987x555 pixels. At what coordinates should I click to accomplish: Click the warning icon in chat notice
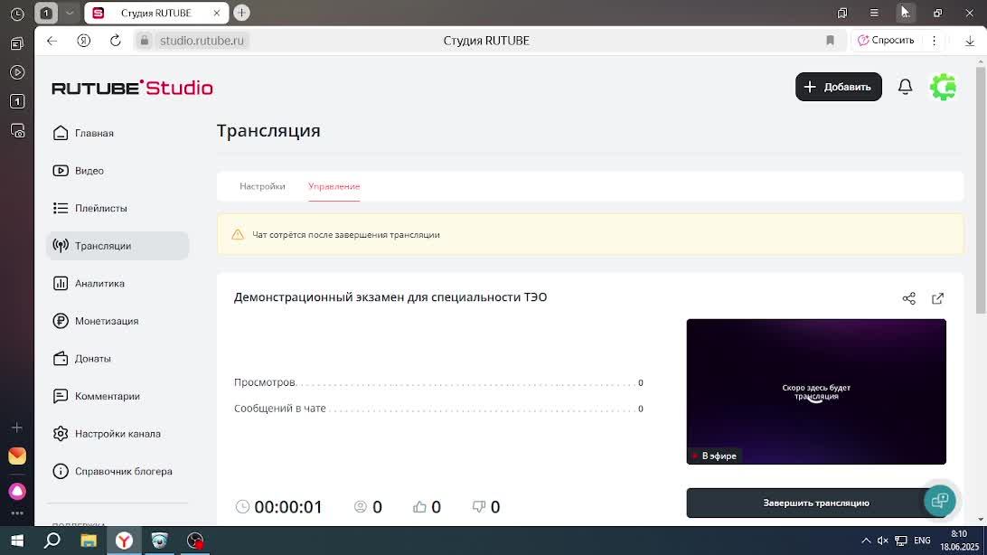click(x=238, y=235)
